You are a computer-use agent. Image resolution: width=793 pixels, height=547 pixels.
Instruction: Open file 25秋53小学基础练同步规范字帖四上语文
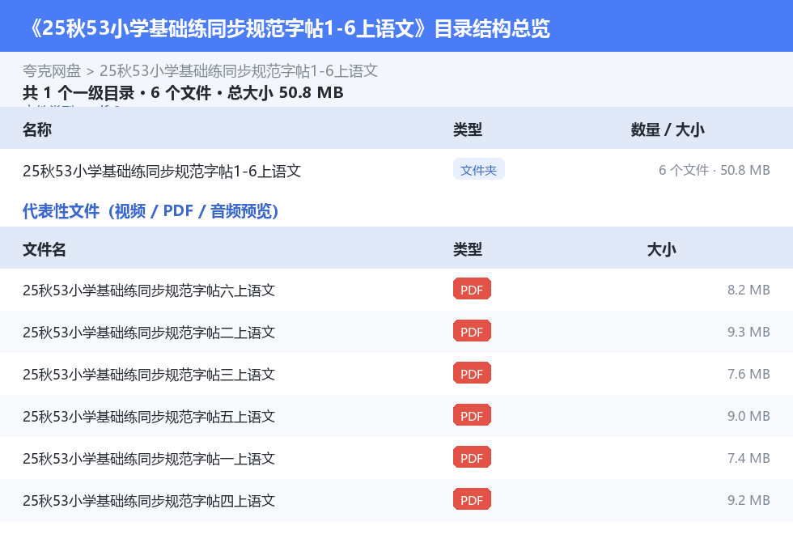coord(149,501)
